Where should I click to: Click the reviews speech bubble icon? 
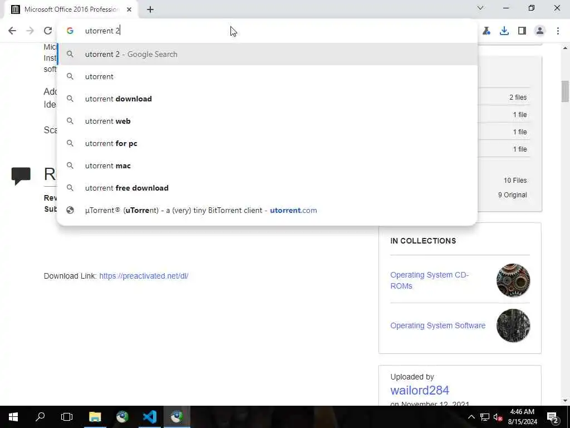[x=21, y=176]
